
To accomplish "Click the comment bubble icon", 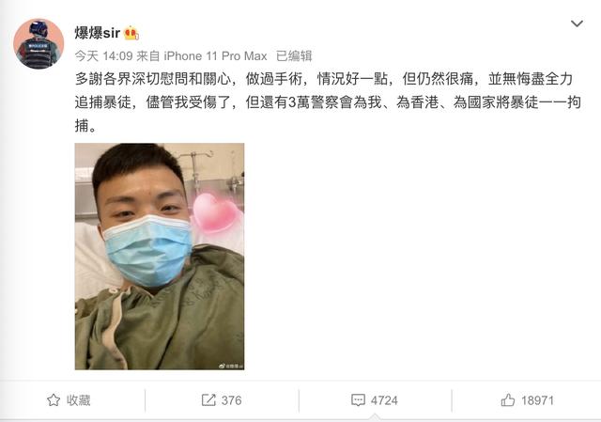I will tap(358, 400).
